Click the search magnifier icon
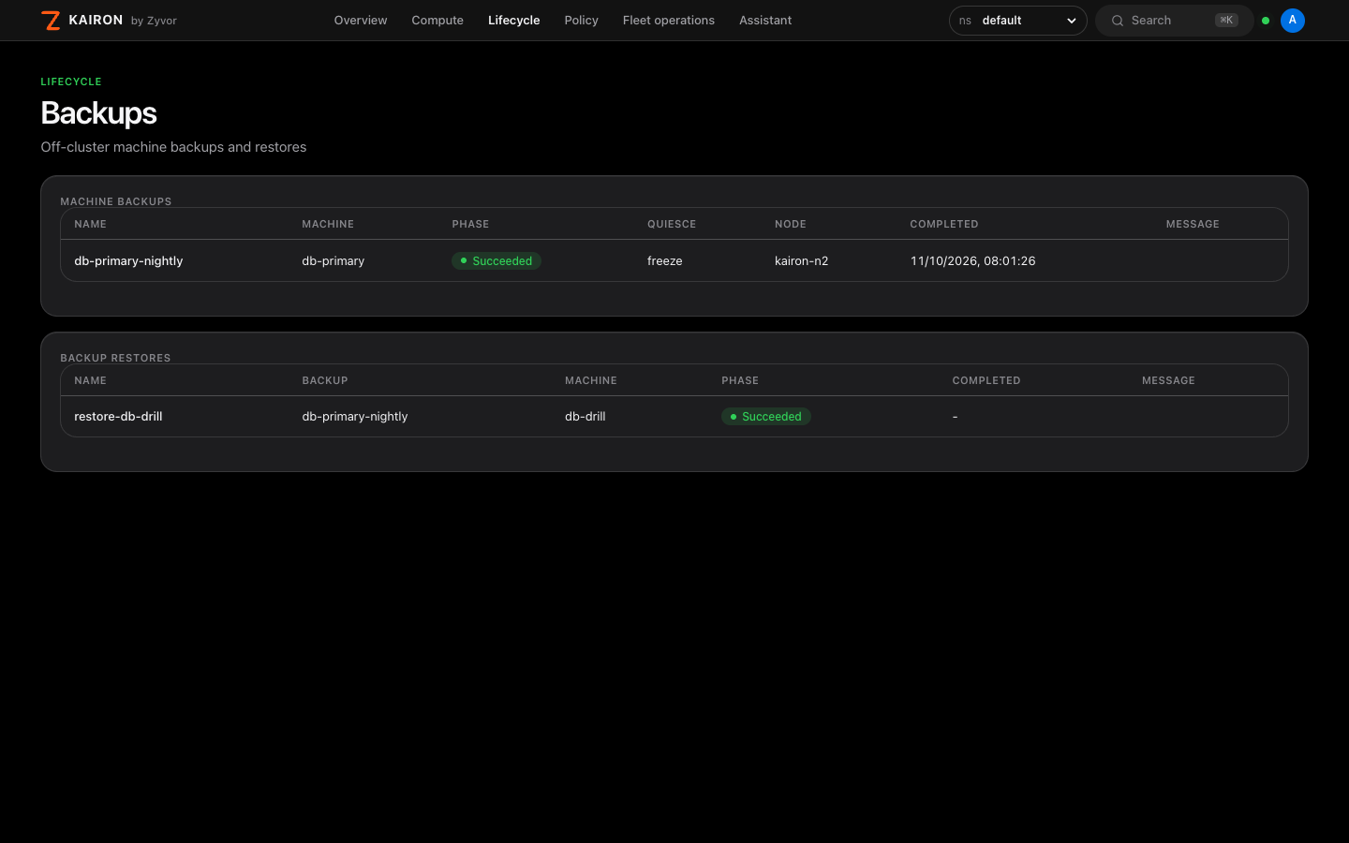Screen dimensions: 1349x843 click(x=1118, y=21)
